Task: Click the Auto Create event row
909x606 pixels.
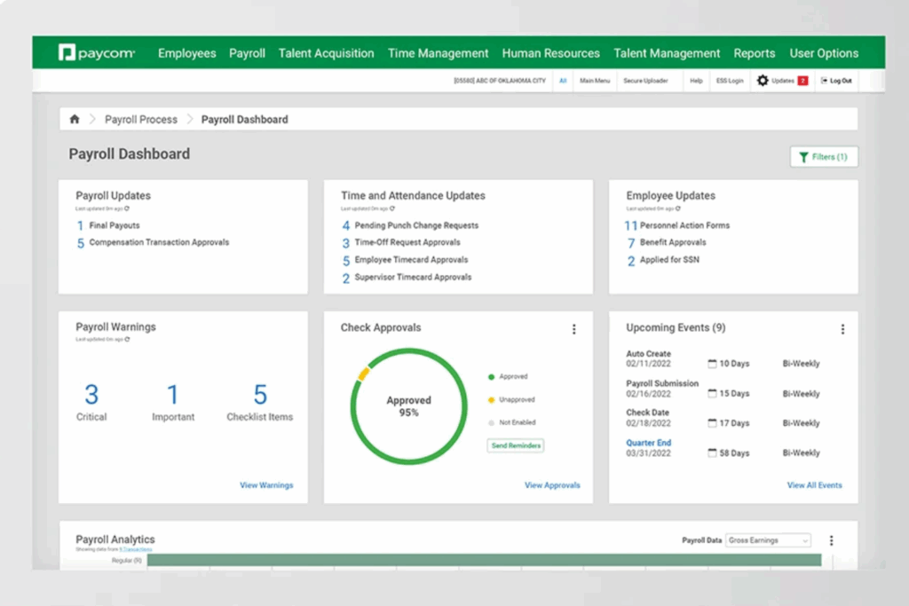Action: 723,358
